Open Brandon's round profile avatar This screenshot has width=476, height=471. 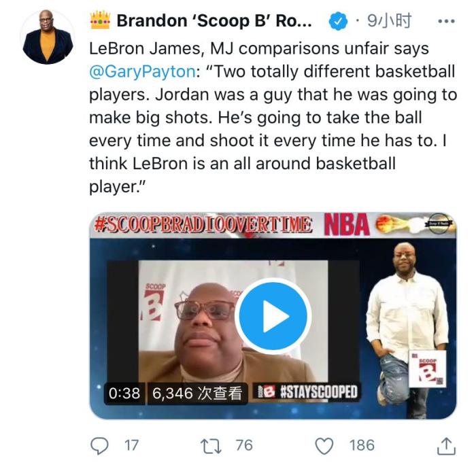48,37
